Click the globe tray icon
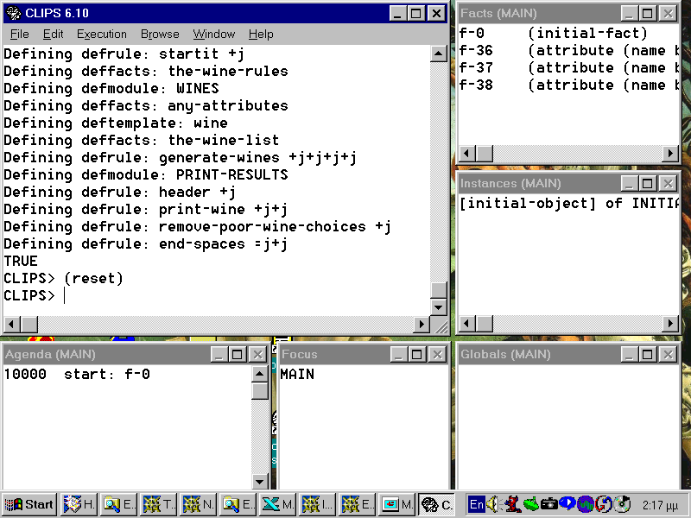The image size is (691, 518). tap(586, 504)
